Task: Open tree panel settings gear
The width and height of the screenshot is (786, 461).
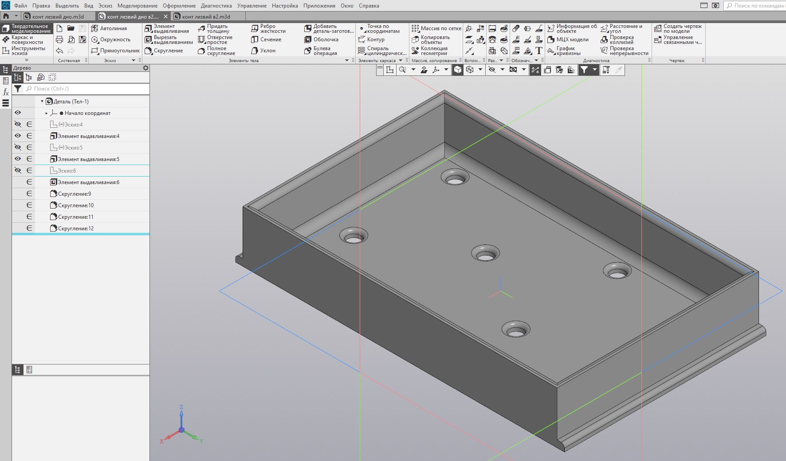Action: 145,68
